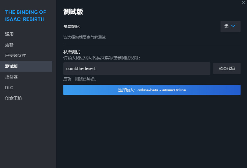
Task: Click the 私密测试 section label
Action: 72,52
